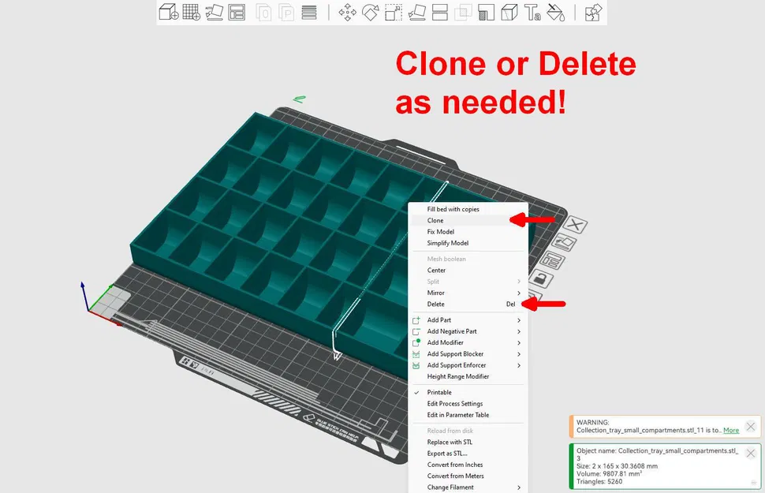Click the greyed Reload from disk entry

tap(468, 431)
